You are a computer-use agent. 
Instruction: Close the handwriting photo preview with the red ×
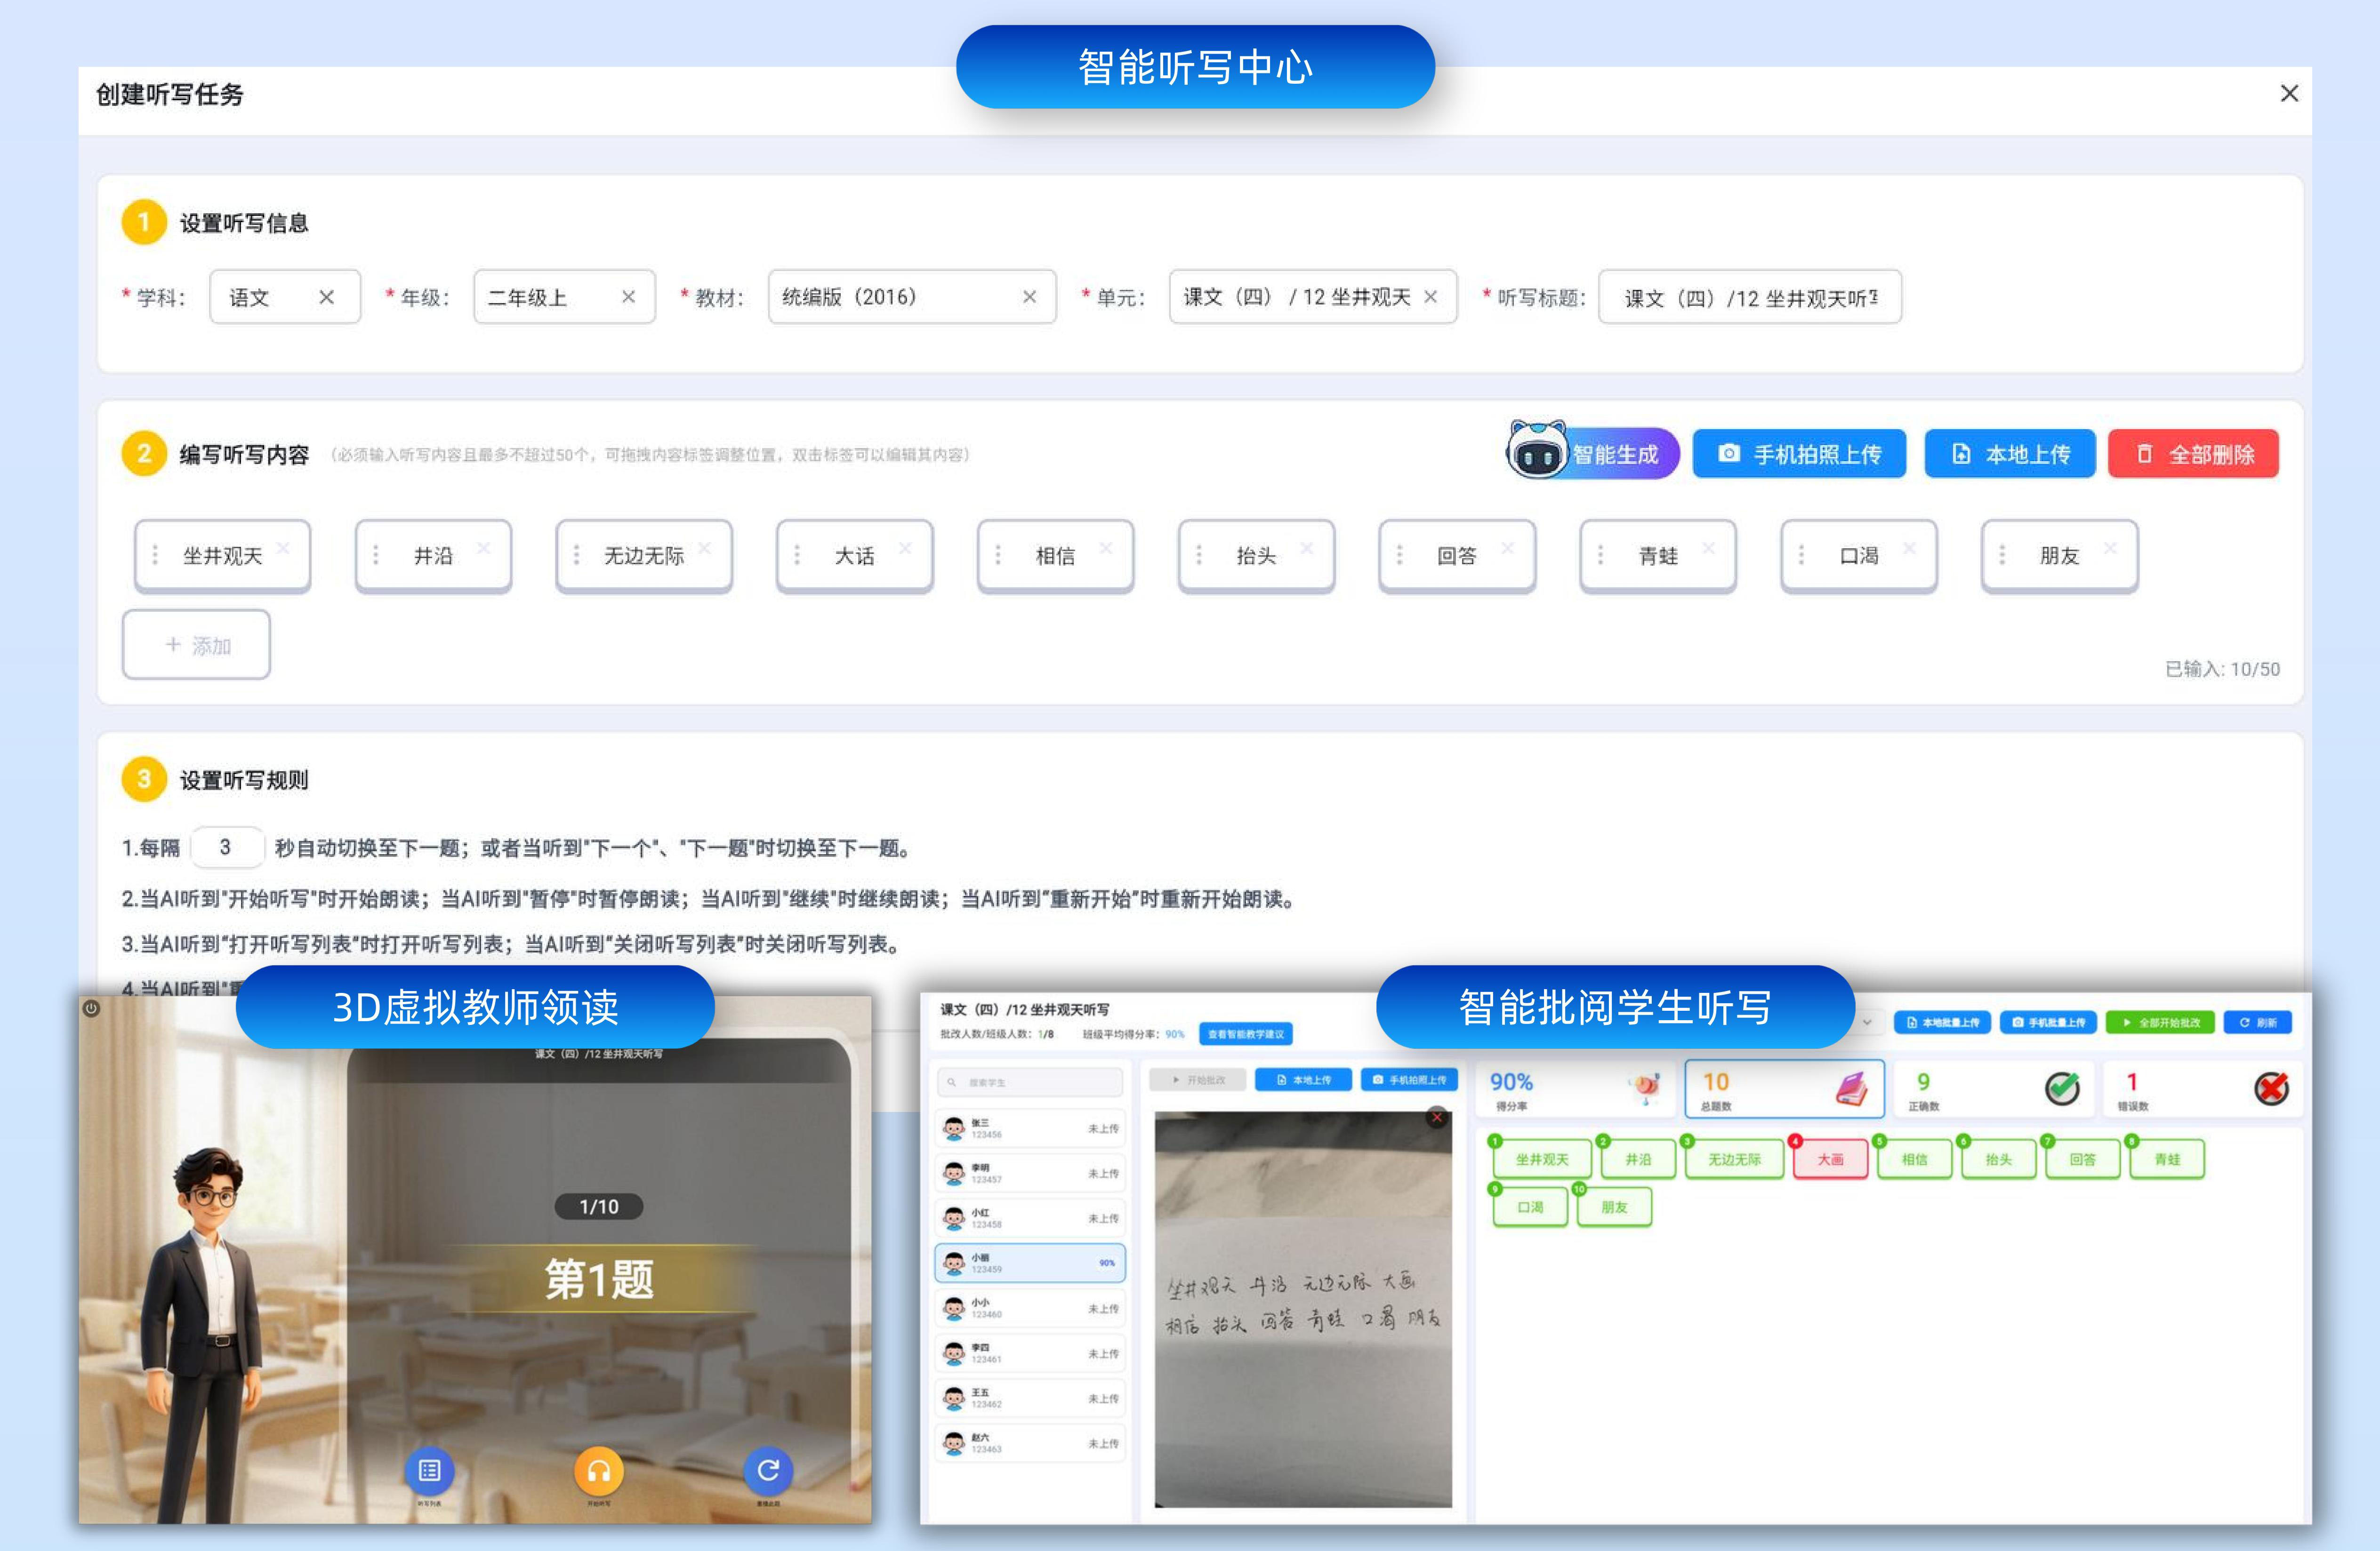click(x=1437, y=1117)
